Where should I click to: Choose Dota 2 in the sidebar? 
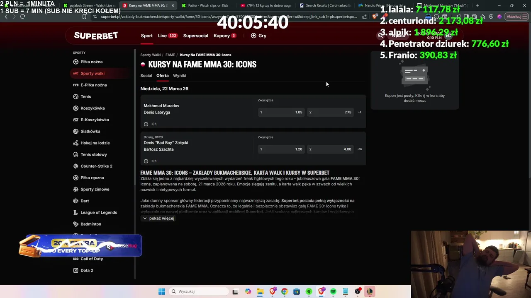pyautogui.click(x=83, y=270)
